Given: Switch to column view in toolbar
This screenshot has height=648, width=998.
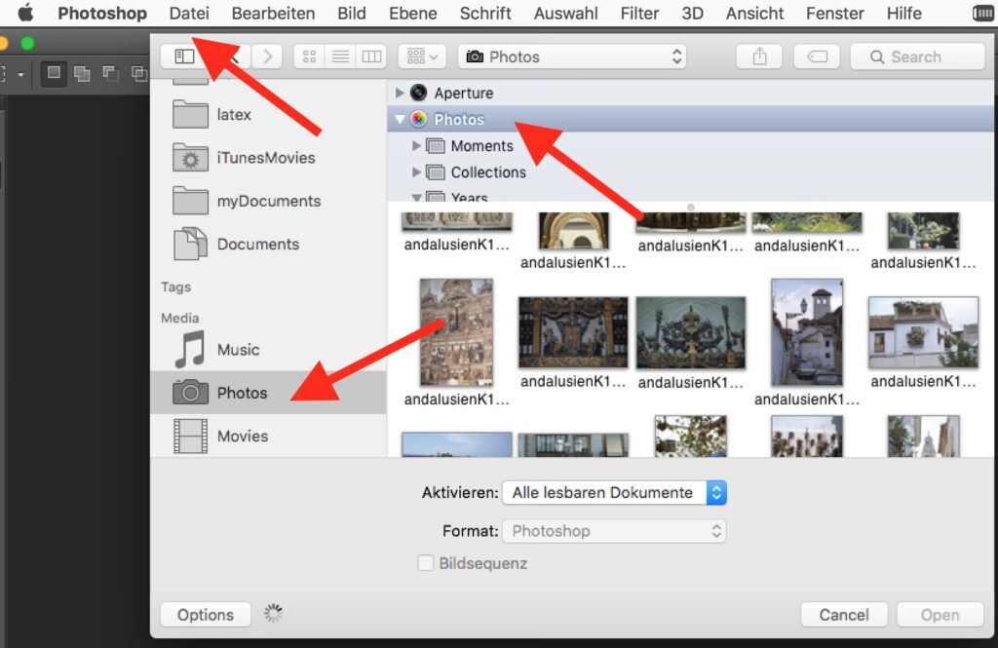Looking at the screenshot, I should coord(370,57).
